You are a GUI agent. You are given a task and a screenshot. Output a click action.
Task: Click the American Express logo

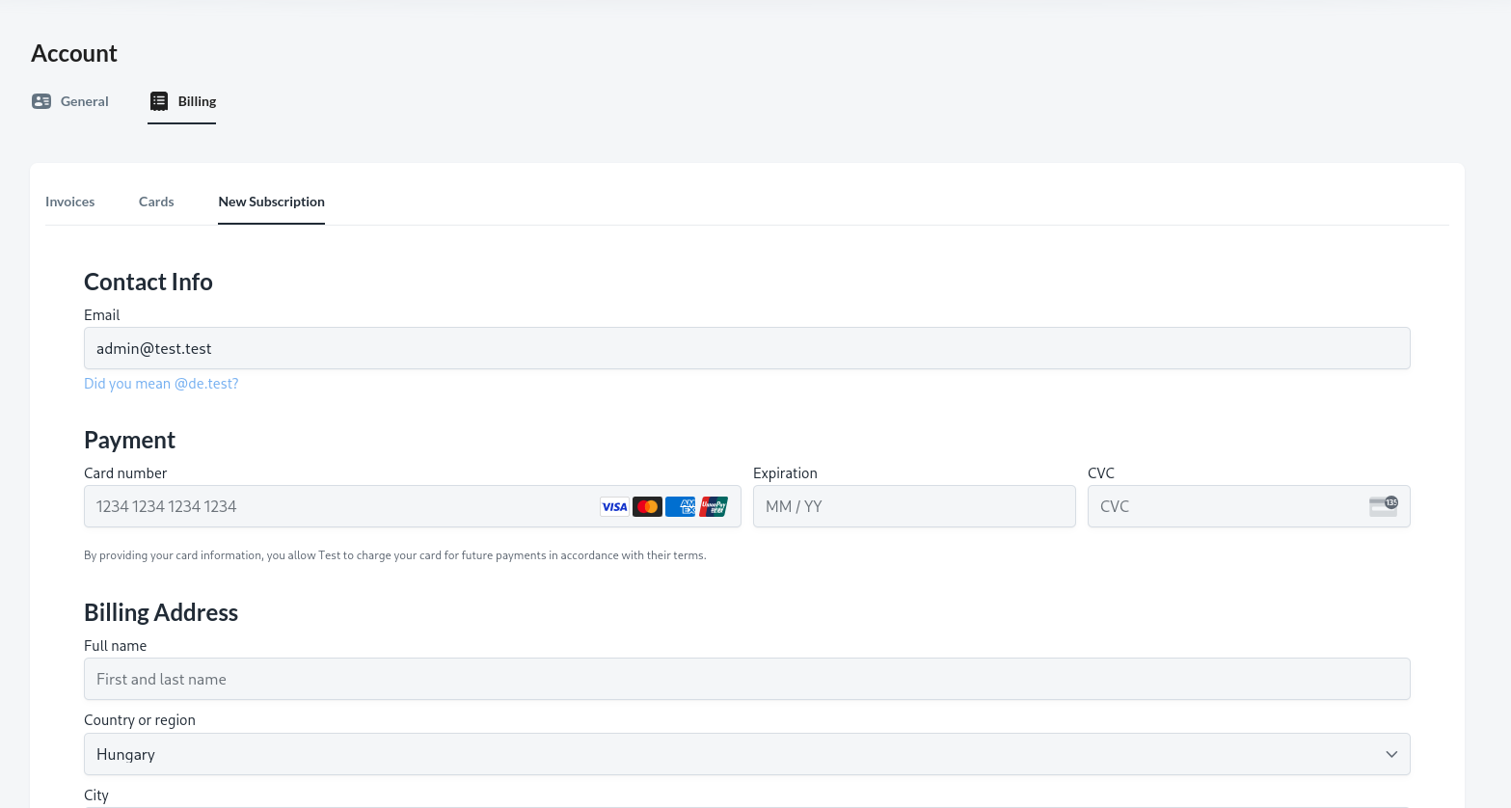click(x=680, y=506)
